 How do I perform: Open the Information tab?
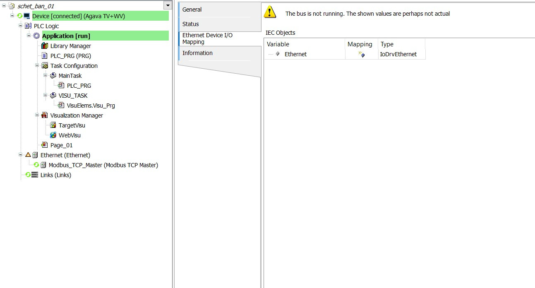pos(197,53)
